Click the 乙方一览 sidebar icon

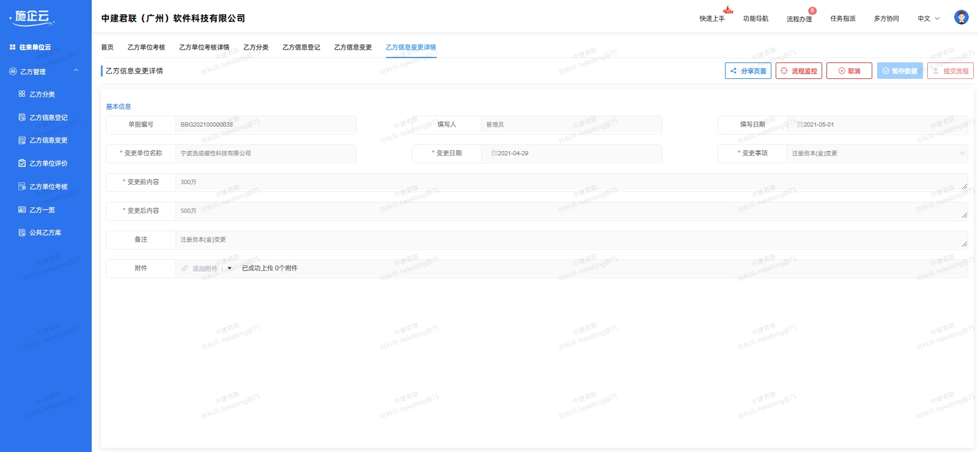(x=22, y=210)
